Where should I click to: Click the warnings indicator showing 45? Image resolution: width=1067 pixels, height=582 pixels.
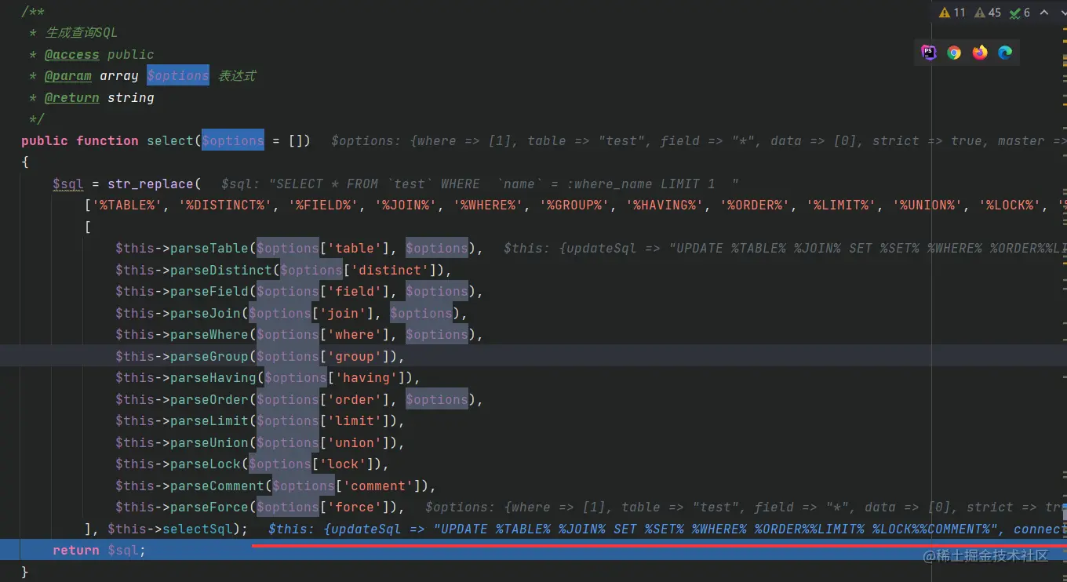click(x=987, y=13)
